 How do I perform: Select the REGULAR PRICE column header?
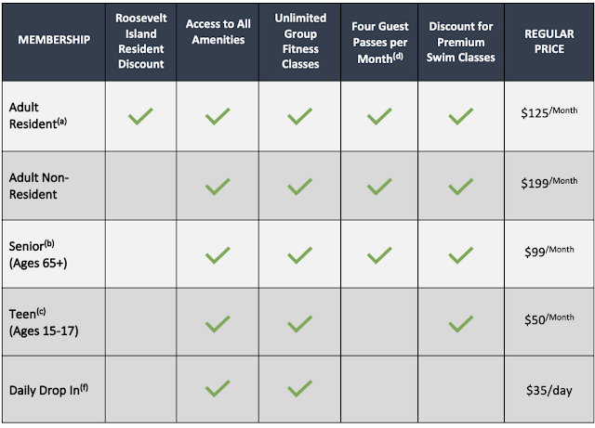tap(549, 42)
